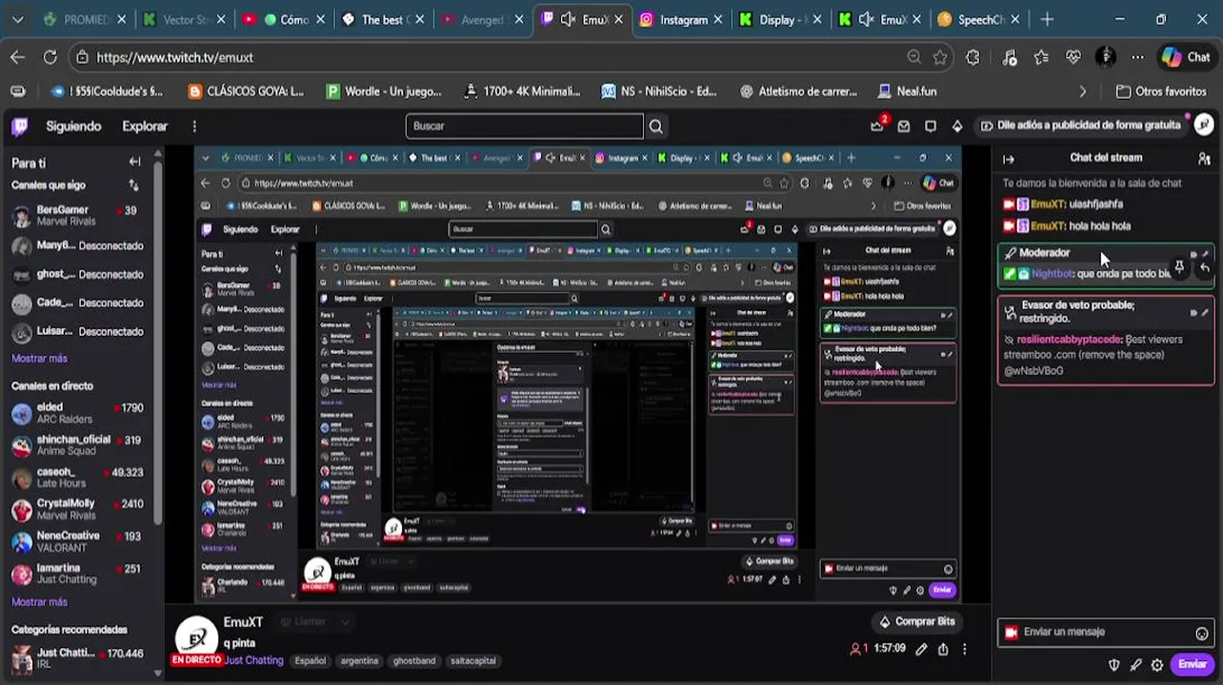Sort followed channels with arrows icon
This screenshot has height=685, width=1223.
(134, 185)
